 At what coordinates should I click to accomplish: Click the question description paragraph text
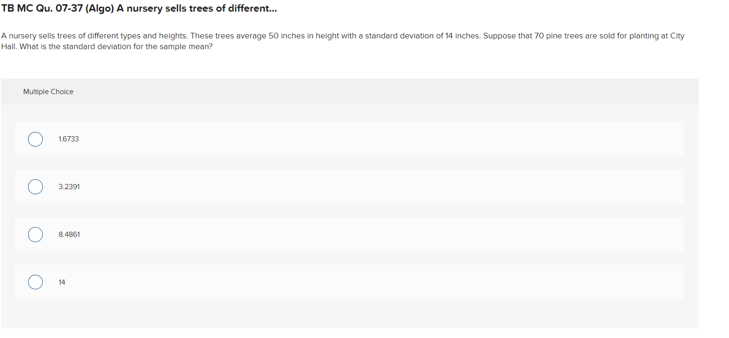coord(342,41)
